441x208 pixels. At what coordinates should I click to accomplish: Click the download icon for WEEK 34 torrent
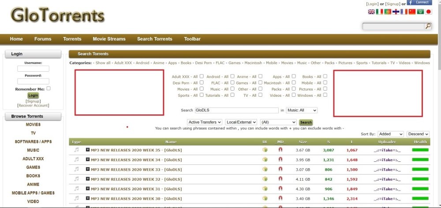pyautogui.click(x=265, y=160)
